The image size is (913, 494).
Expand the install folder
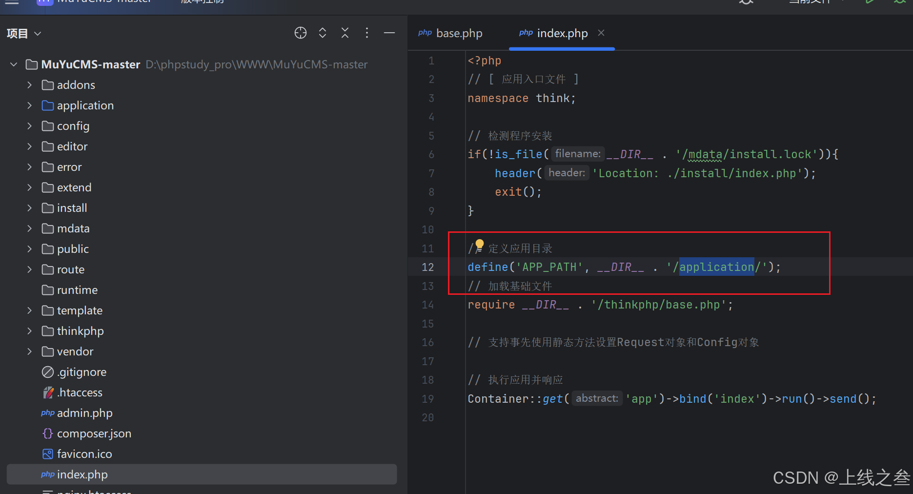tap(29, 208)
